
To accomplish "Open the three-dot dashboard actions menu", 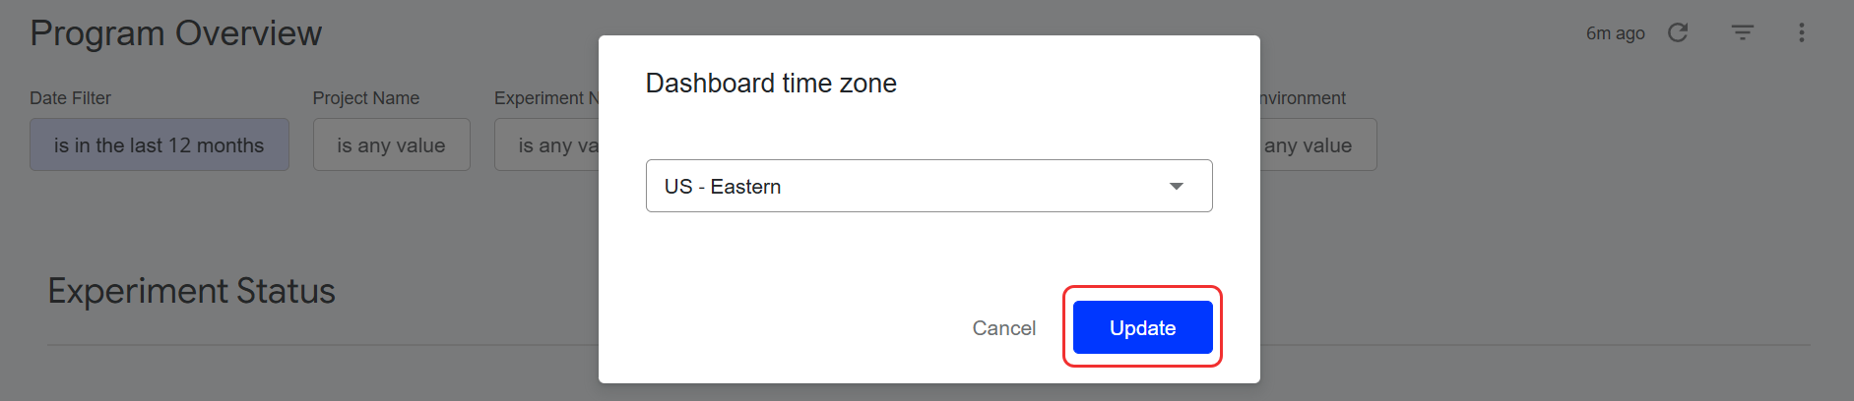I will coord(1801,32).
